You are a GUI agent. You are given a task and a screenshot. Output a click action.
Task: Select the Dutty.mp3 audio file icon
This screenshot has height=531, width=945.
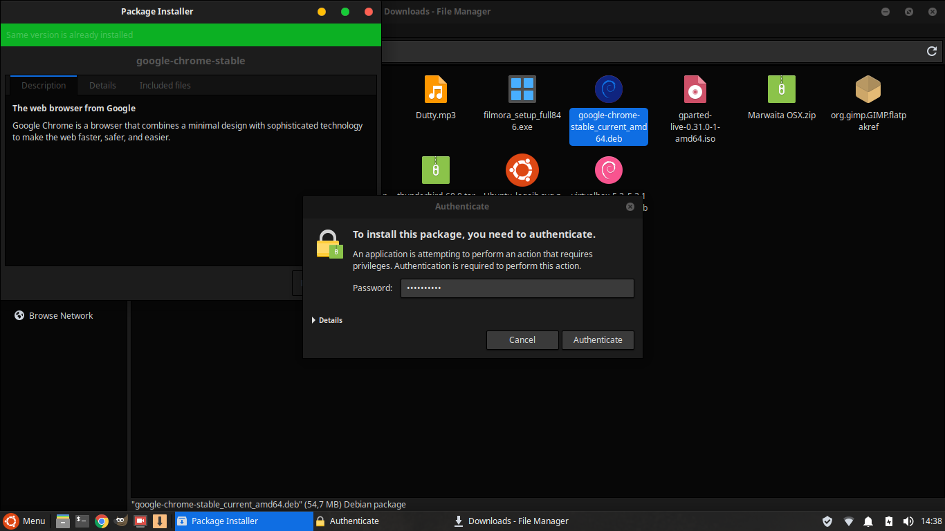(x=435, y=90)
